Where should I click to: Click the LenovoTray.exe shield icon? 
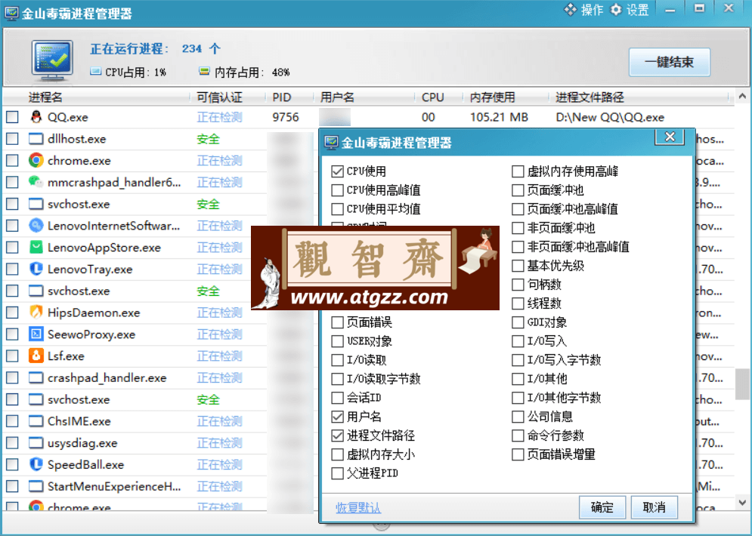coord(36,270)
